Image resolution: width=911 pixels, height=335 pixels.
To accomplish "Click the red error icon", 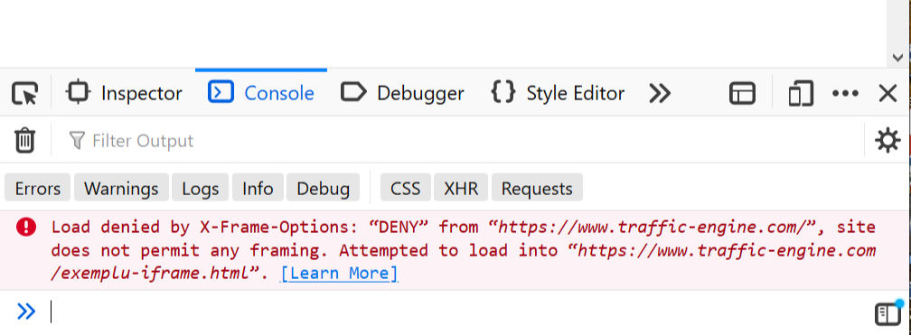I will point(26,227).
